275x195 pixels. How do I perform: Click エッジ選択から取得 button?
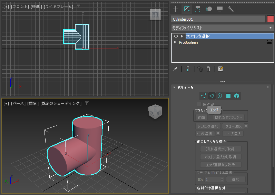(x=220, y=165)
